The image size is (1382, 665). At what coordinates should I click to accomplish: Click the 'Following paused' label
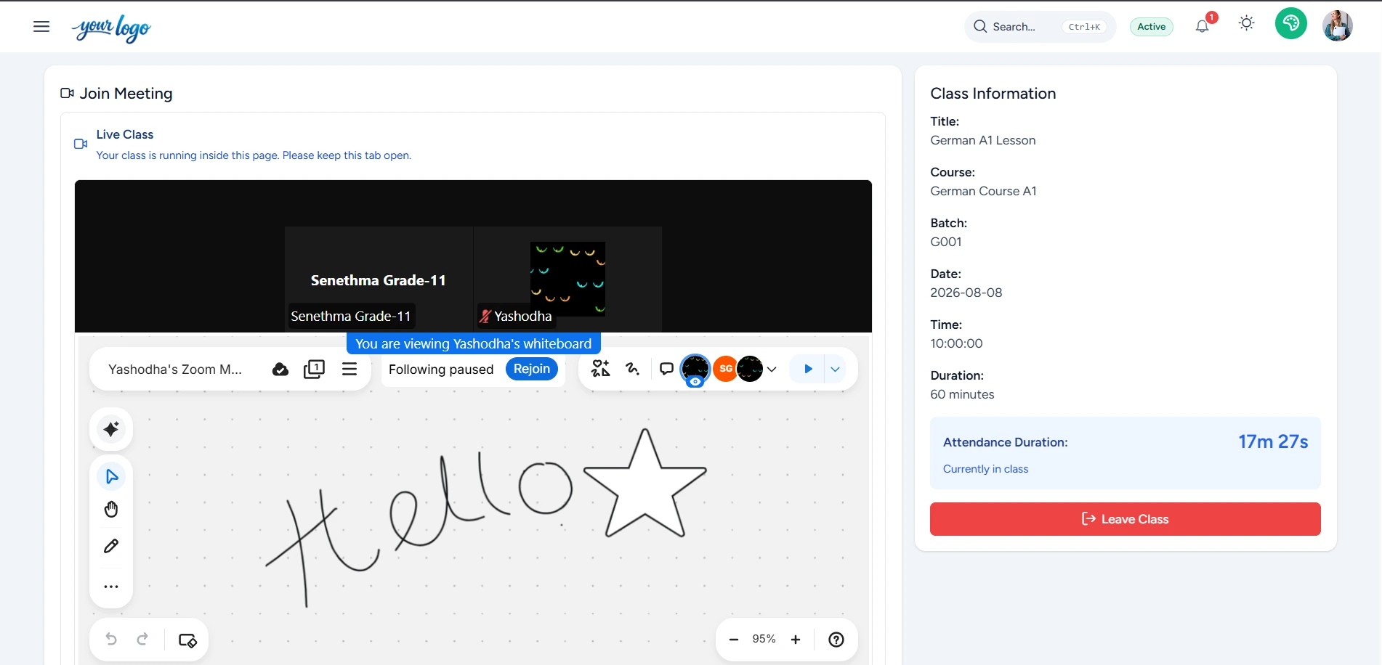tap(441, 370)
